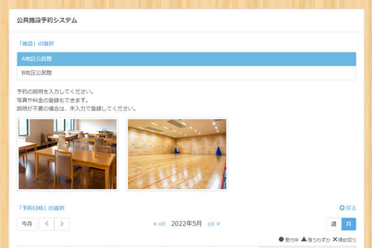Click the 公共施設予約システム page title

(x=47, y=20)
